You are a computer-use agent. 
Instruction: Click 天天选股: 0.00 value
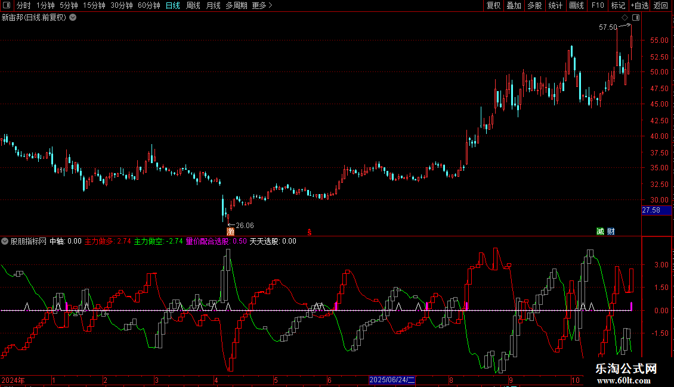click(273, 241)
